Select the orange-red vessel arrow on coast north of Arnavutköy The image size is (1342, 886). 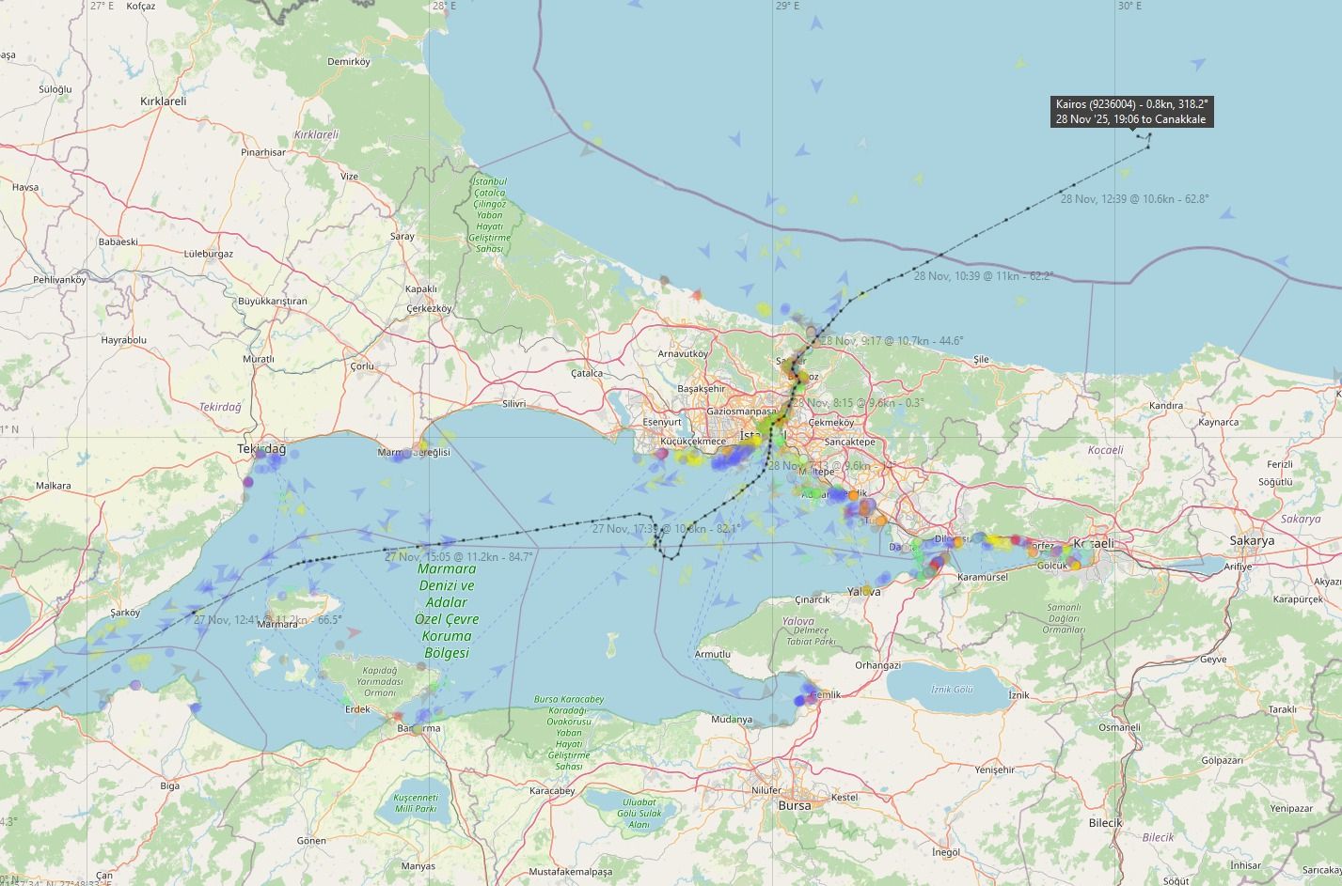(696, 295)
